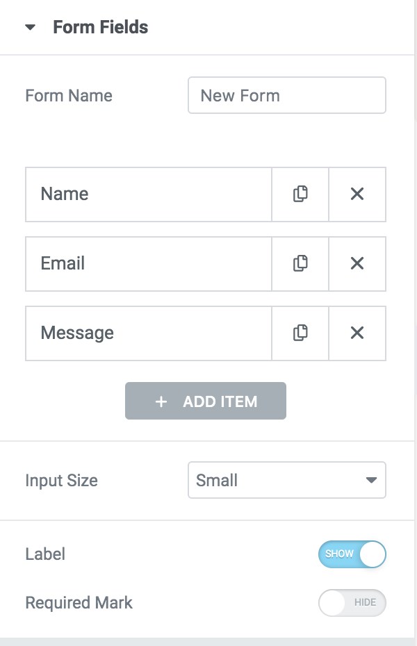Open the Message field settings
The image size is (417, 646).
[x=148, y=333]
